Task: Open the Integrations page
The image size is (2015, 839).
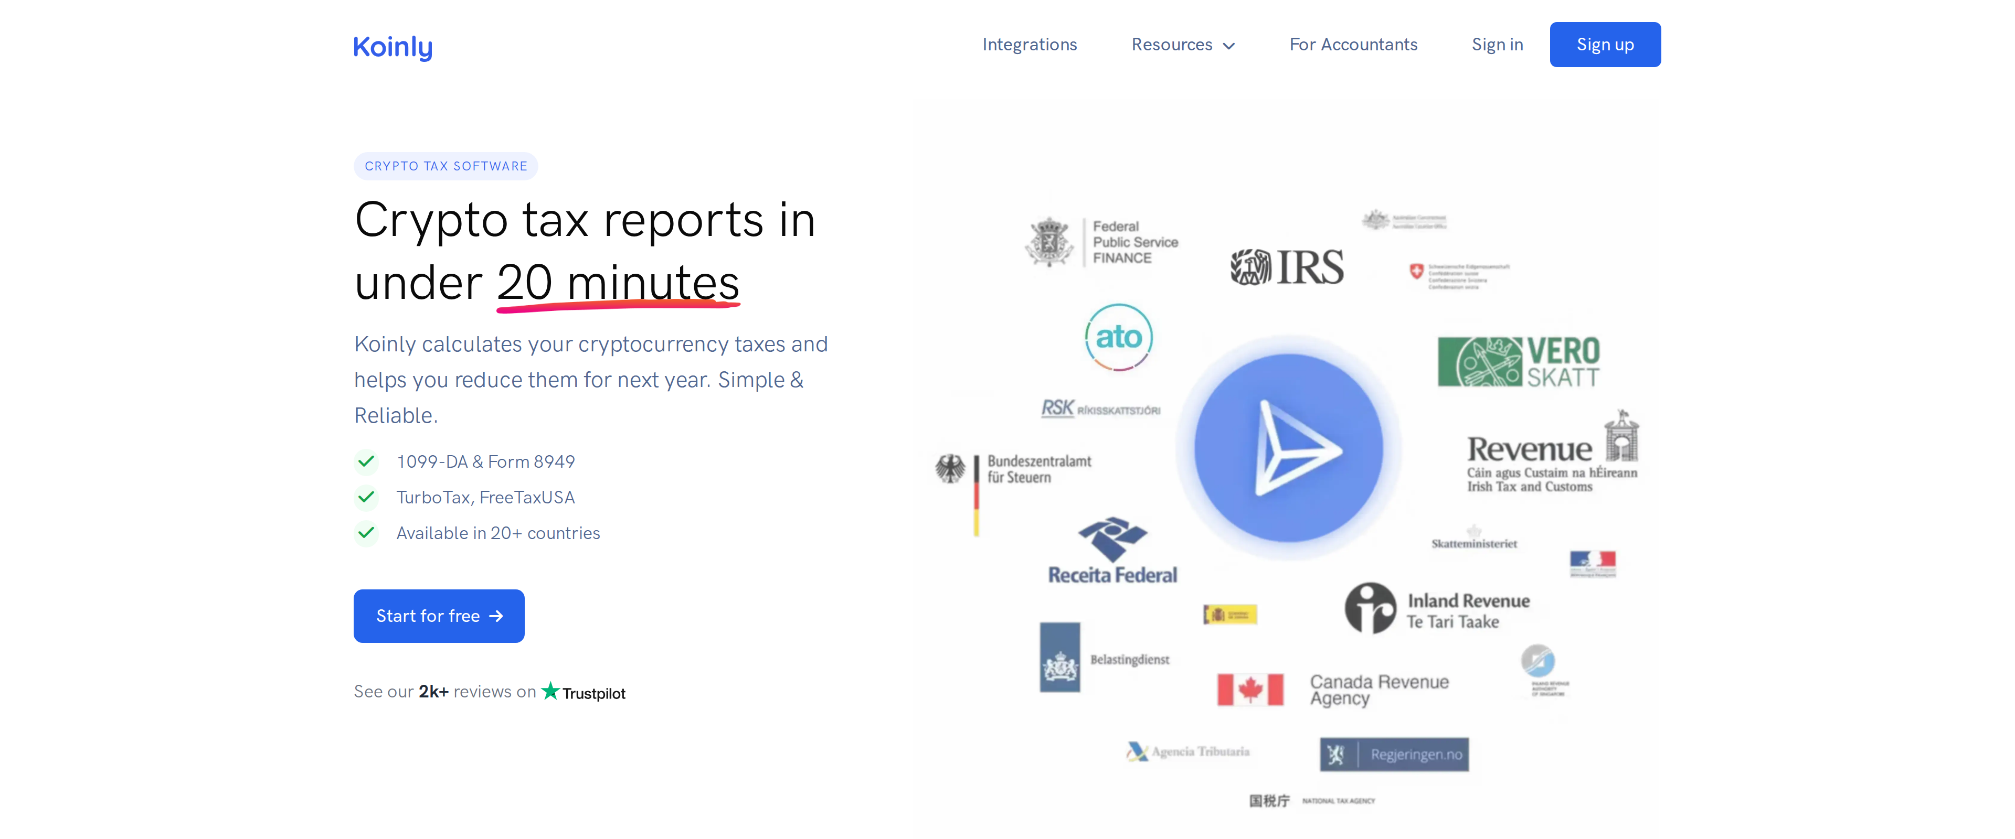Action: point(1030,45)
